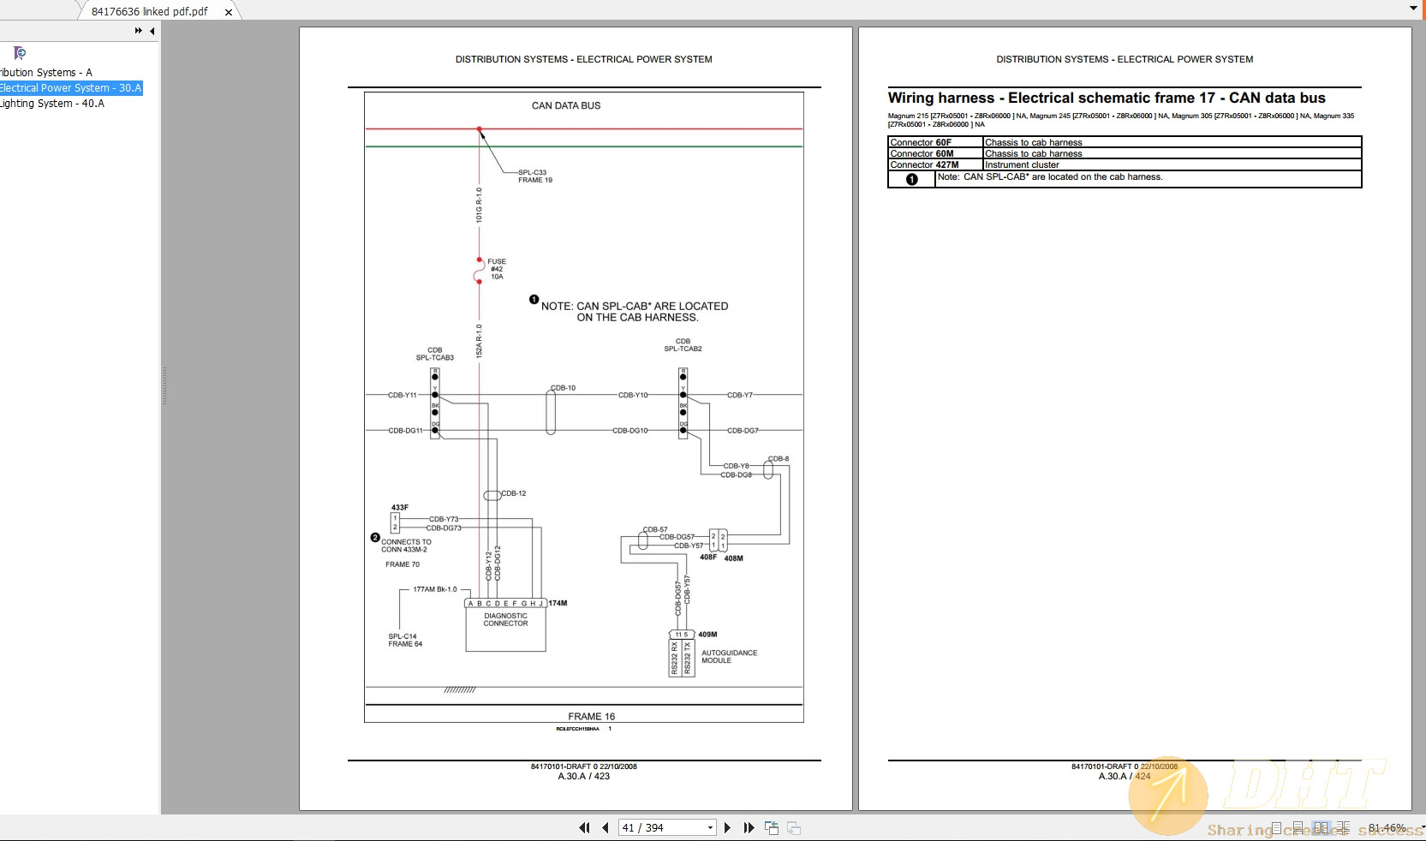Image resolution: width=1426 pixels, height=841 pixels.
Task: Select the 84176636 linked pdf.pdf tab
Action: tap(149, 12)
